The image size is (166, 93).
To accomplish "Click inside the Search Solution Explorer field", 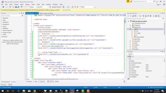I will [144, 19].
